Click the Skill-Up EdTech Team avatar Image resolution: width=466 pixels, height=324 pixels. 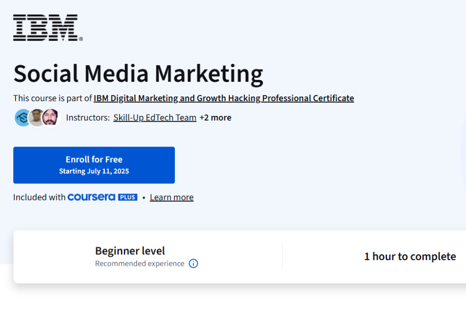pos(22,117)
